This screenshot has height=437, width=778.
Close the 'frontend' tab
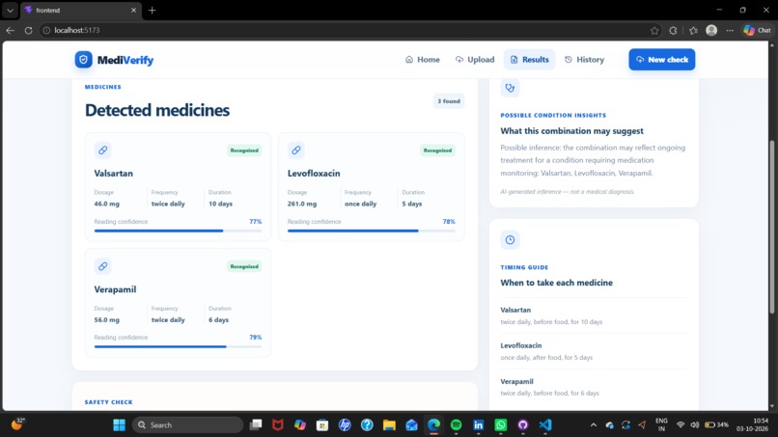[133, 10]
